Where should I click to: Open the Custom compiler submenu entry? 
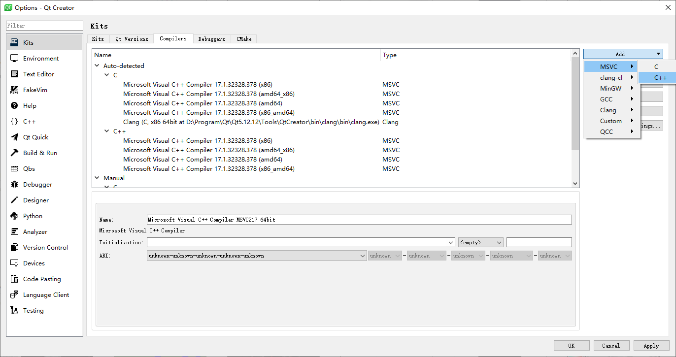[611, 121]
